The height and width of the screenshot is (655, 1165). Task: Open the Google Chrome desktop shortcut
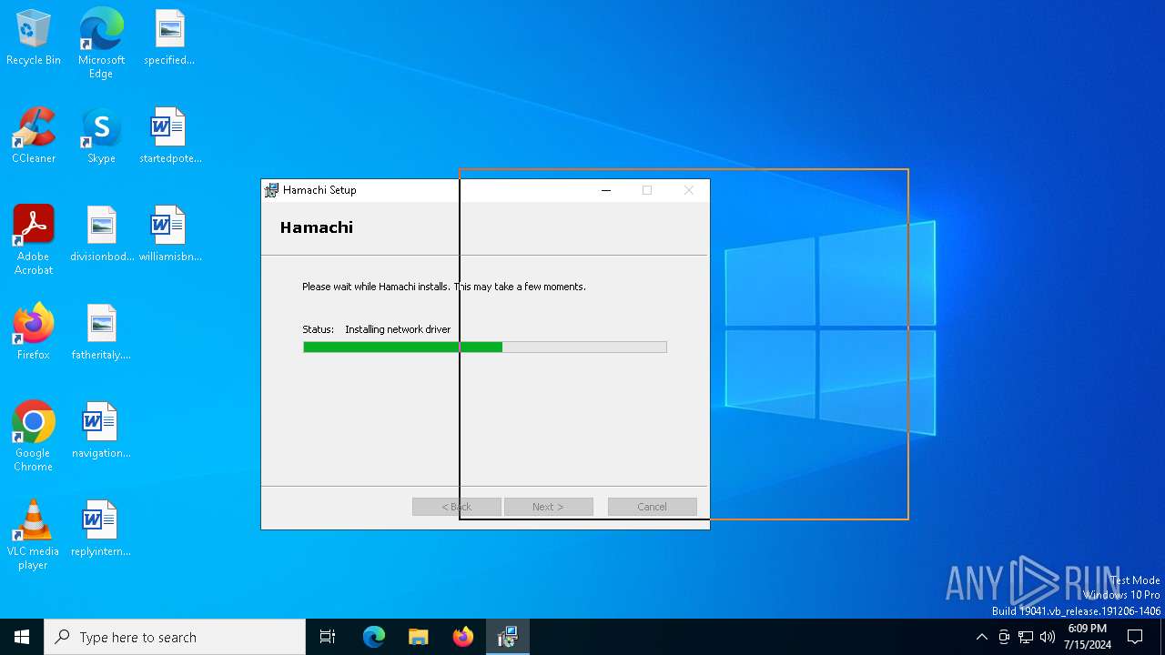click(34, 436)
